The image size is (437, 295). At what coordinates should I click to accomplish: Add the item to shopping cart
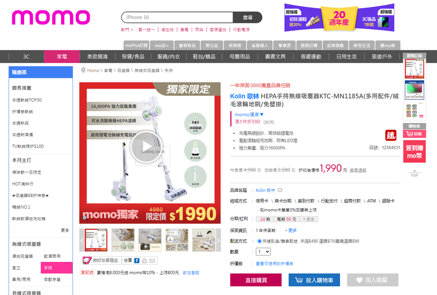(314, 280)
